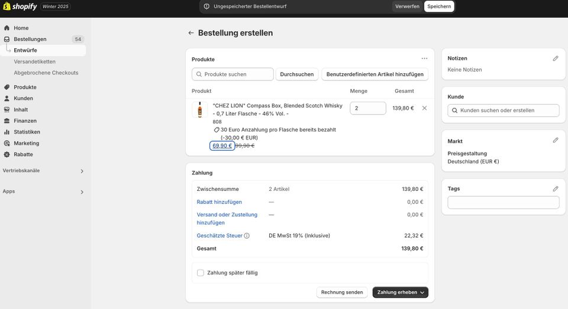Click the Marketing target icon
This screenshot has width=568, height=309.
click(x=7, y=144)
